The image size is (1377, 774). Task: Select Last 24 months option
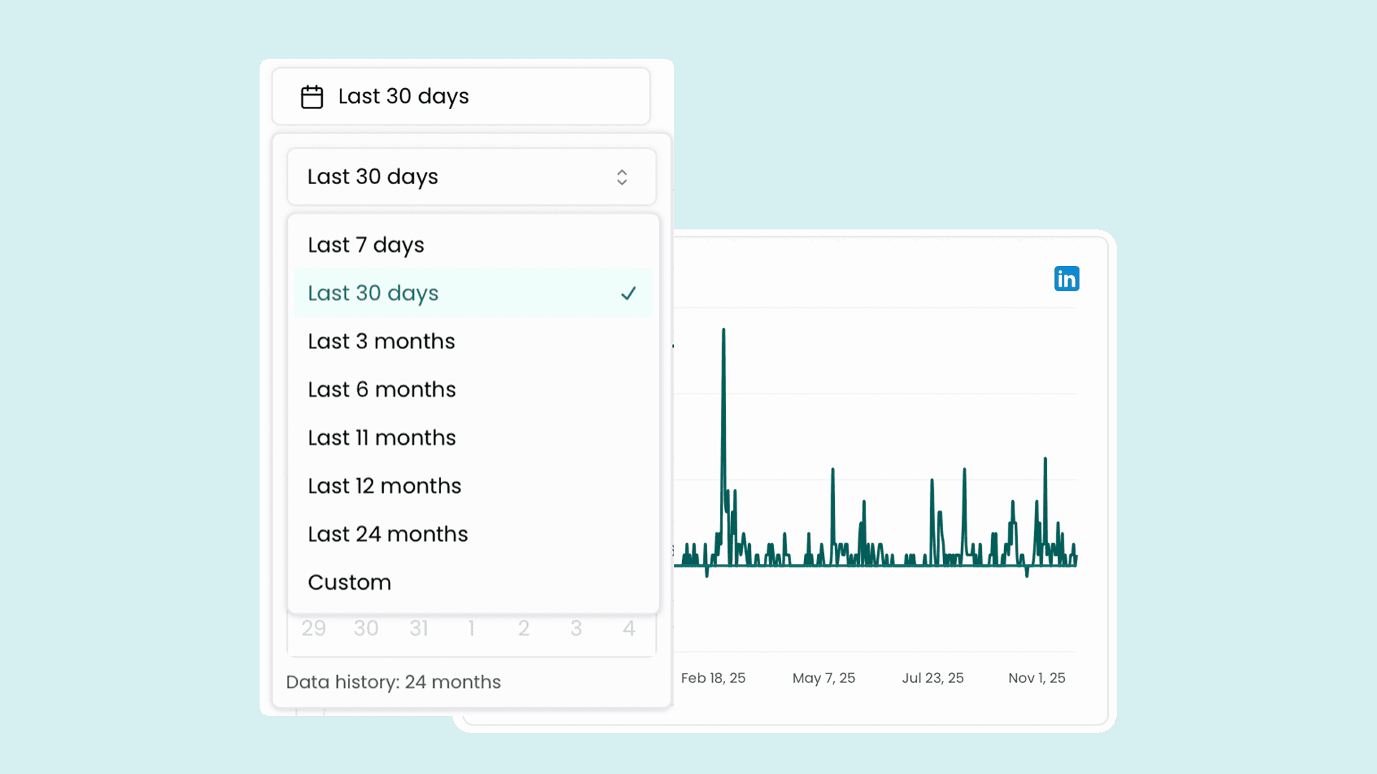pos(387,533)
